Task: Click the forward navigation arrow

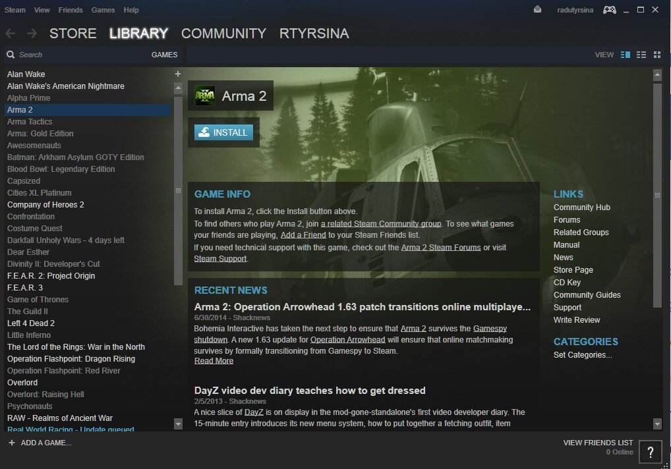Action: click(32, 34)
